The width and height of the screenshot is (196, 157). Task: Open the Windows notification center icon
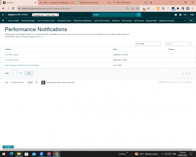[191, 154]
